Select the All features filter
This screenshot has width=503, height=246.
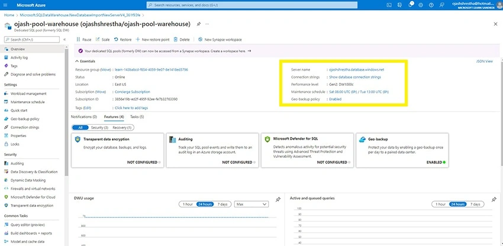click(80, 127)
